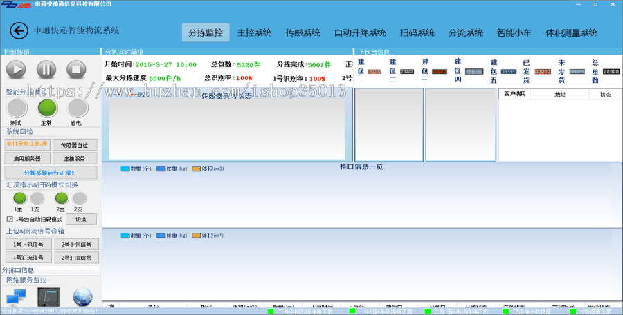Open 体积测量系统 tab

[x=571, y=32]
